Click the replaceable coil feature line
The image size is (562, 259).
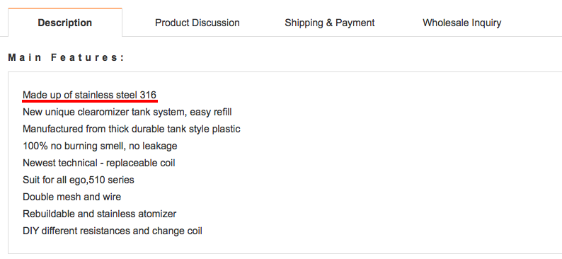tap(99, 163)
